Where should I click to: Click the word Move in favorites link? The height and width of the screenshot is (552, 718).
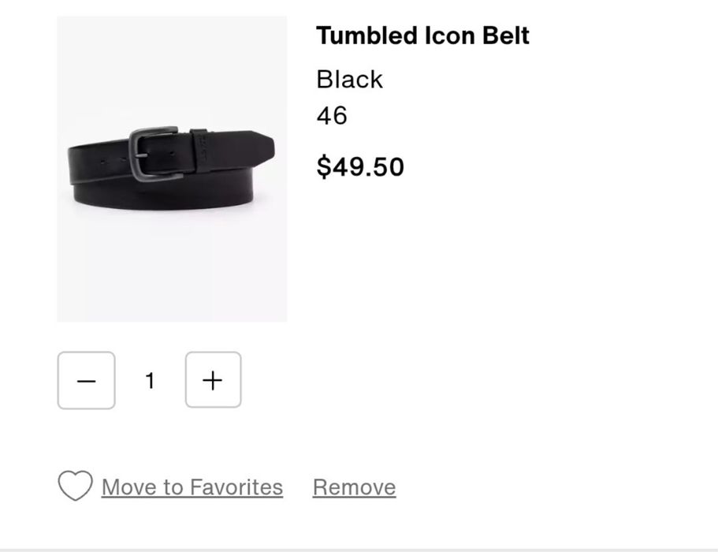129,487
